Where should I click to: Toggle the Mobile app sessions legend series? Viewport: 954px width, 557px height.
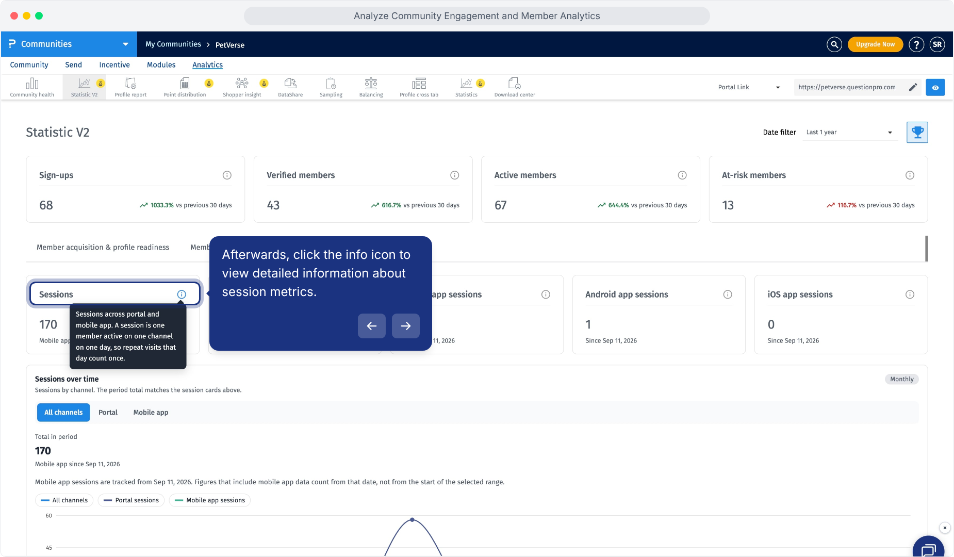(x=210, y=500)
